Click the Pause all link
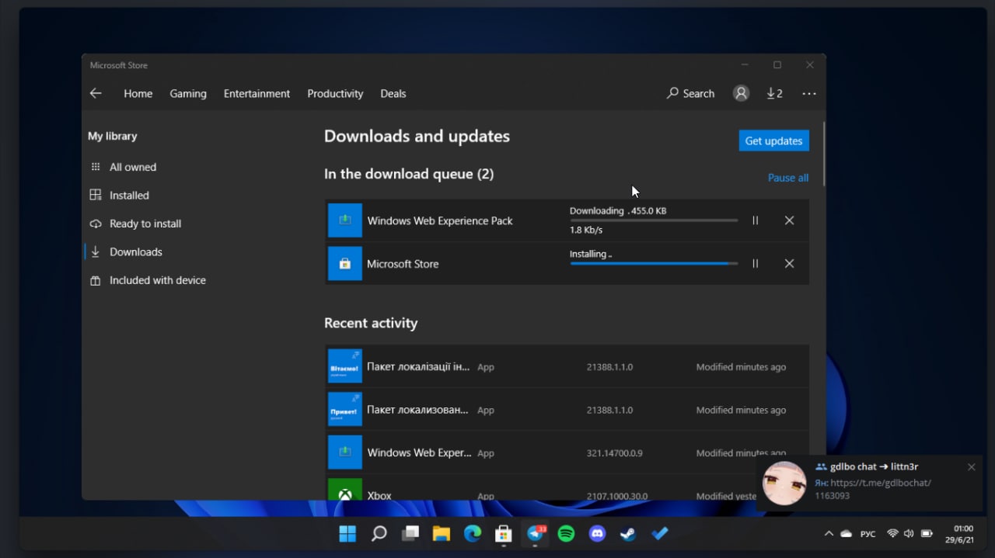The width and height of the screenshot is (995, 558). point(788,178)
